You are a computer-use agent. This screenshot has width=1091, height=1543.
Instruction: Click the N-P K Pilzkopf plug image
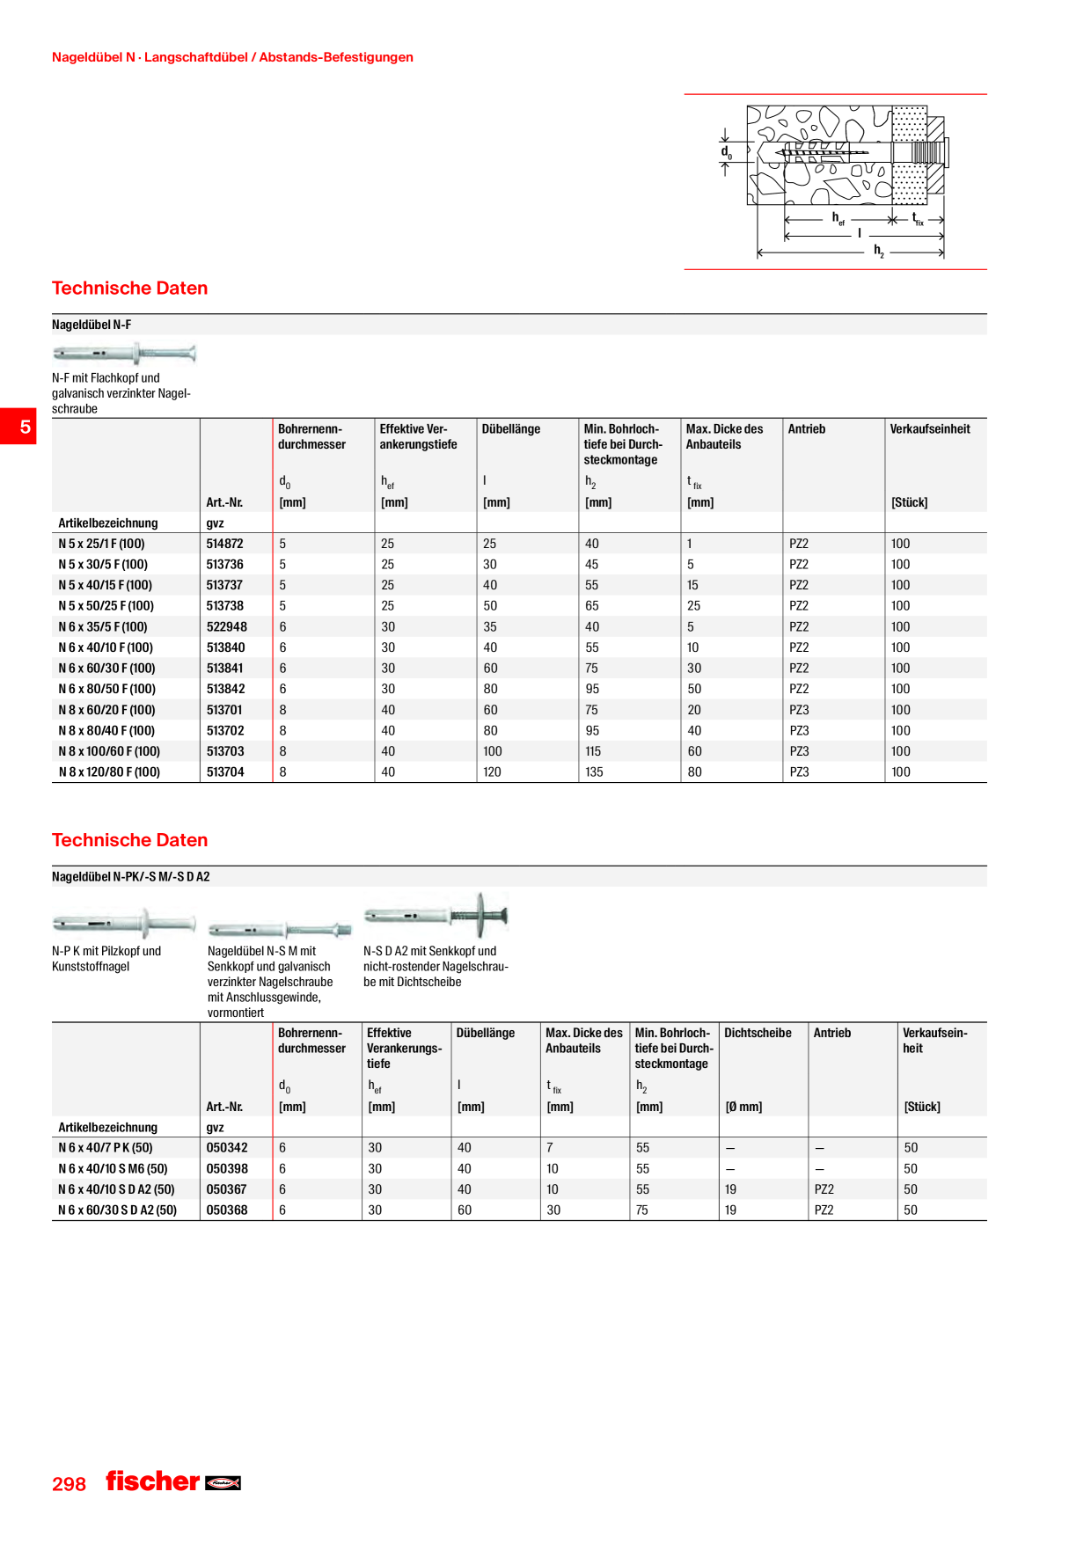point(124,923)
